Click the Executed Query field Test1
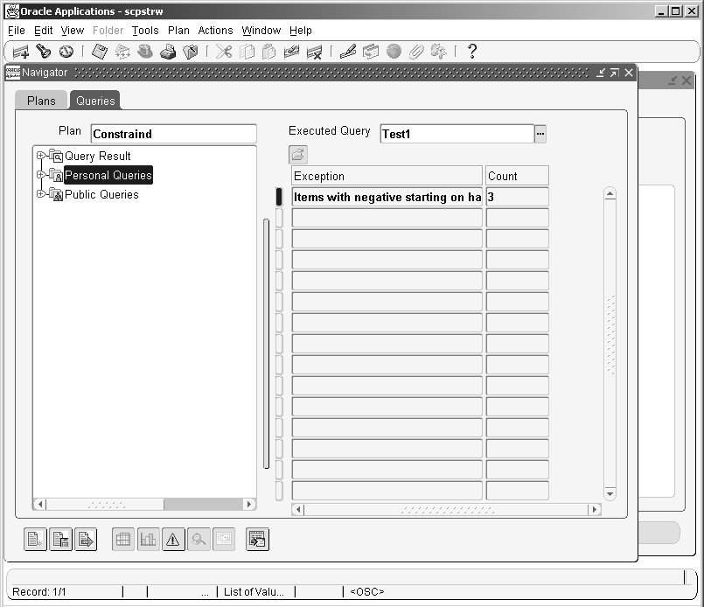The image size is (704, 607). tap(457, 134)
